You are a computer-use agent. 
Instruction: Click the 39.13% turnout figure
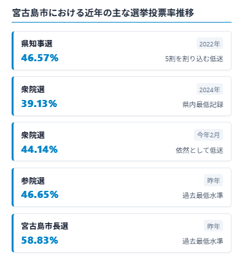39,104
